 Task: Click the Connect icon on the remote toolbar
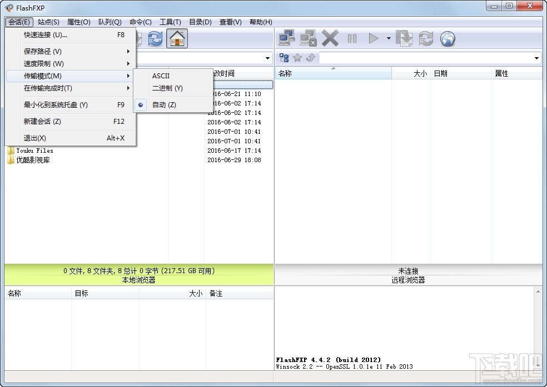tap(286, 38)
